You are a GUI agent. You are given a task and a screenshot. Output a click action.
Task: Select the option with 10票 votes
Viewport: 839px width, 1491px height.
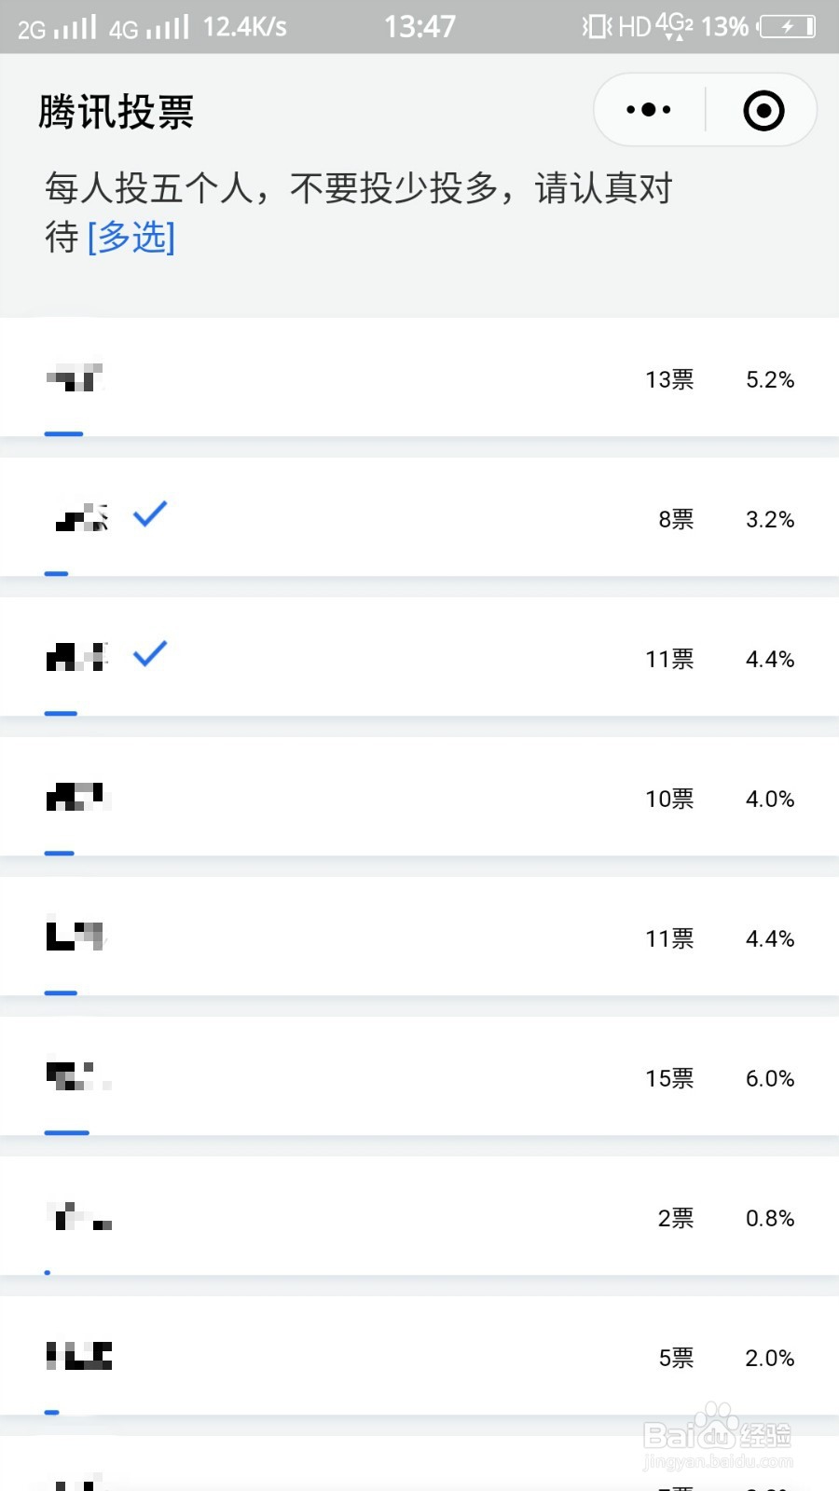point(419,798)
